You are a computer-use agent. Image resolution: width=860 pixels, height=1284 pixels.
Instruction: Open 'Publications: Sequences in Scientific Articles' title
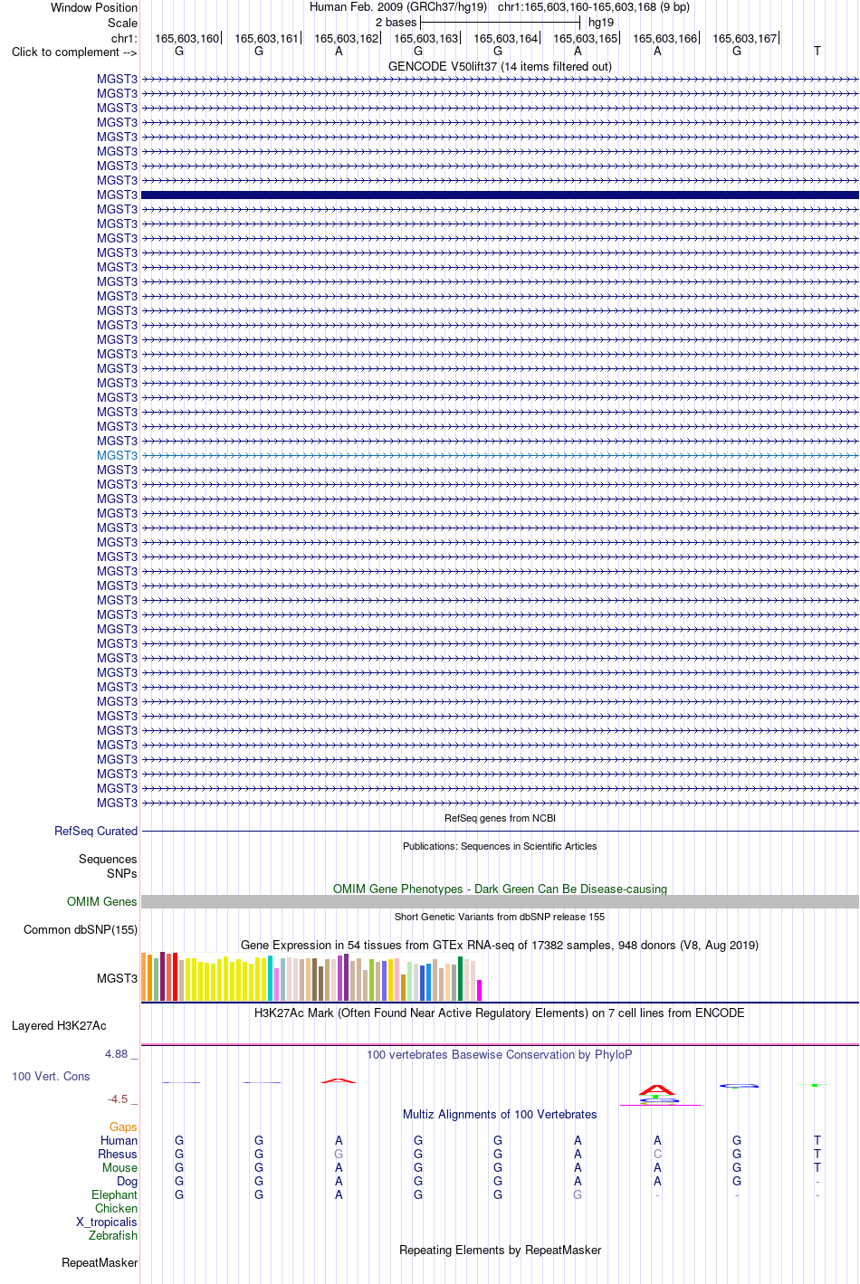coord(500,846)
